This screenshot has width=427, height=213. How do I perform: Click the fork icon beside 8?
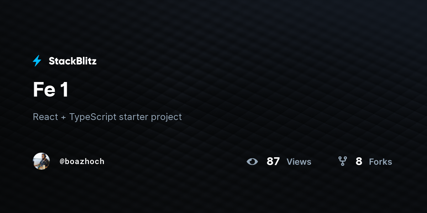pyautogui.click(x=342, y=162)
